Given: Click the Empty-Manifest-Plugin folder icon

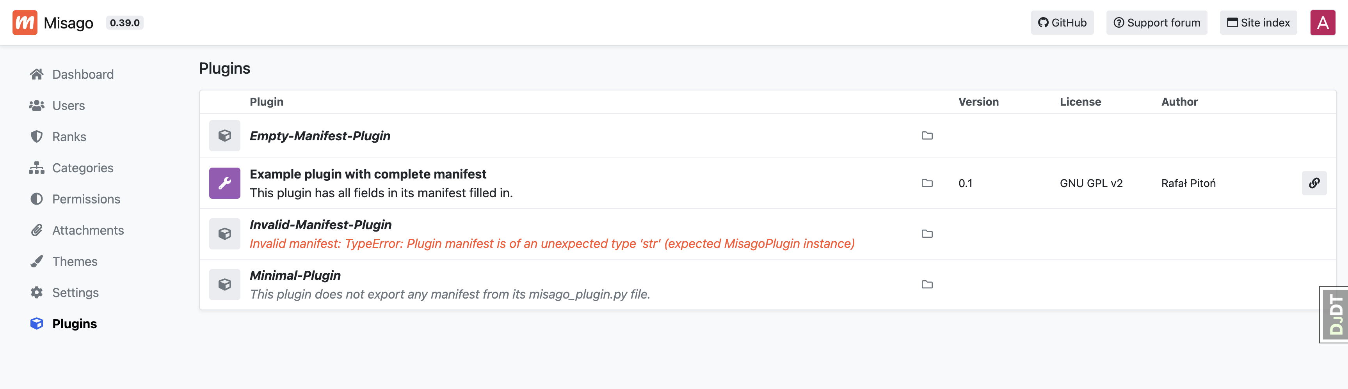Looking at the screenshot, I should point(927,136).
